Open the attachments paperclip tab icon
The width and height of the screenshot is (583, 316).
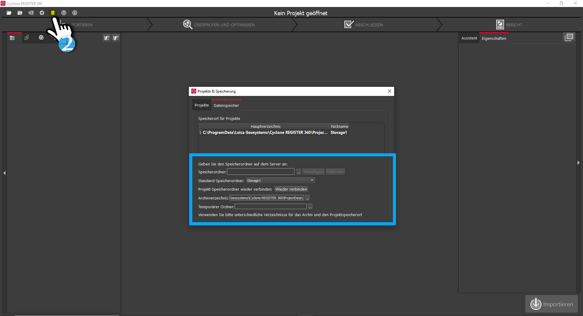(x=27, y=38)
